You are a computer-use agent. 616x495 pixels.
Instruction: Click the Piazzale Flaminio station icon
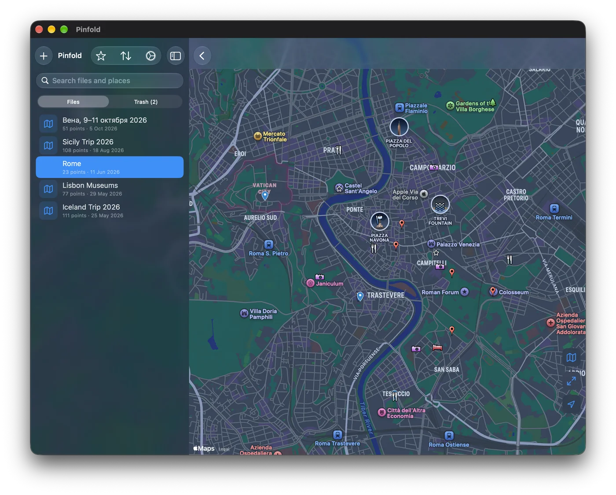tap(400, 107)
